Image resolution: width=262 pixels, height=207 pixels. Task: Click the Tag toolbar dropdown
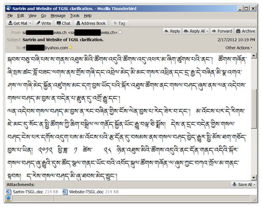coord(120,23)
